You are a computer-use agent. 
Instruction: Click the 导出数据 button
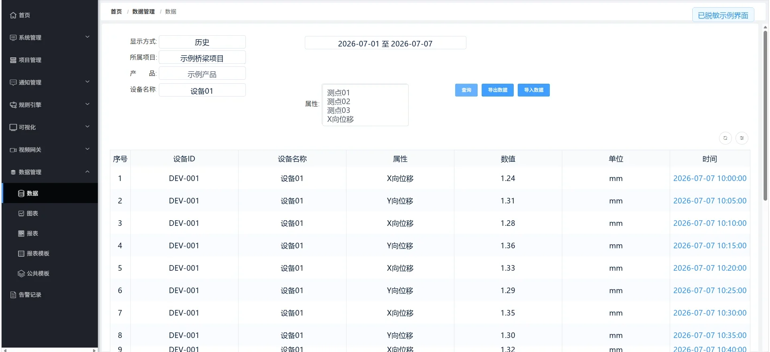point(498,90)
